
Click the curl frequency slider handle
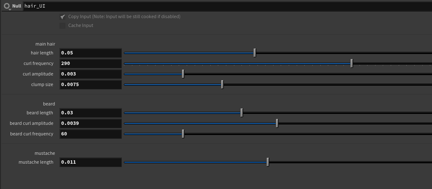pyautogui.click(x=352, y=63)
